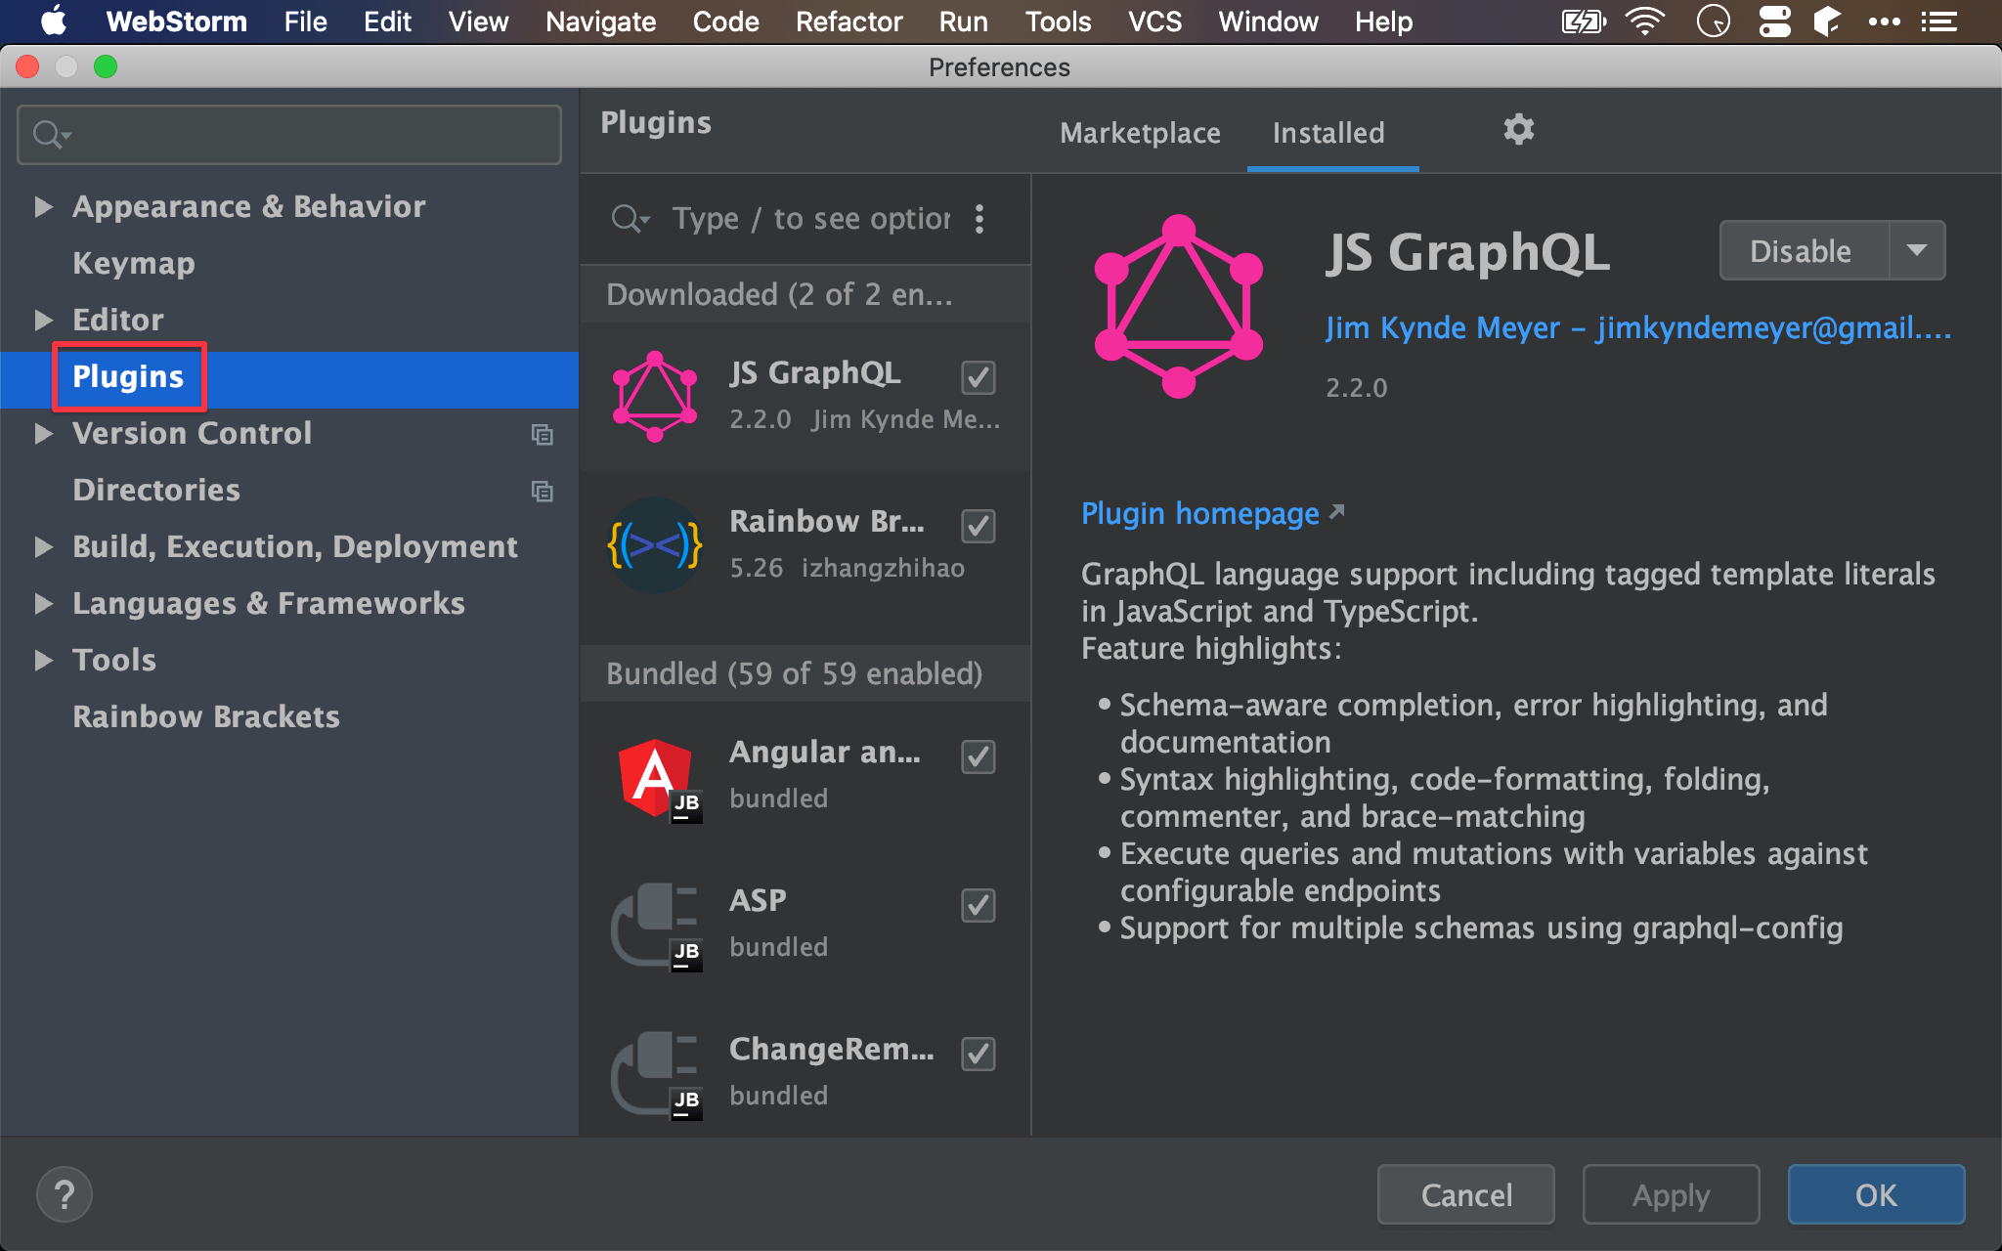Viewport: 2002px width, 1251px height.
Task: Focus the plugin search input field
Action: (811, 219)
